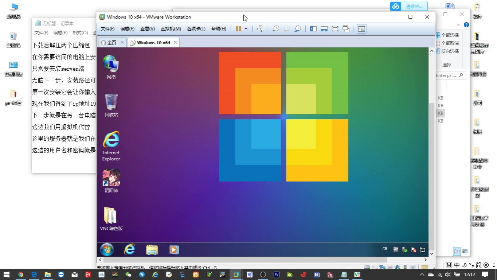Open Notepad 格式(O) menu
The image size is (497, 280).
tap(81, 33)
